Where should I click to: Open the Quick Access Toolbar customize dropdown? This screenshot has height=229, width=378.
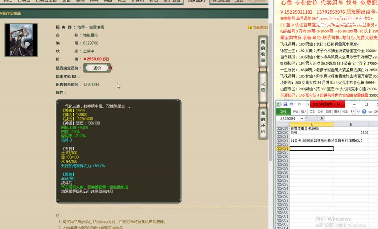[x=308, y=104]
